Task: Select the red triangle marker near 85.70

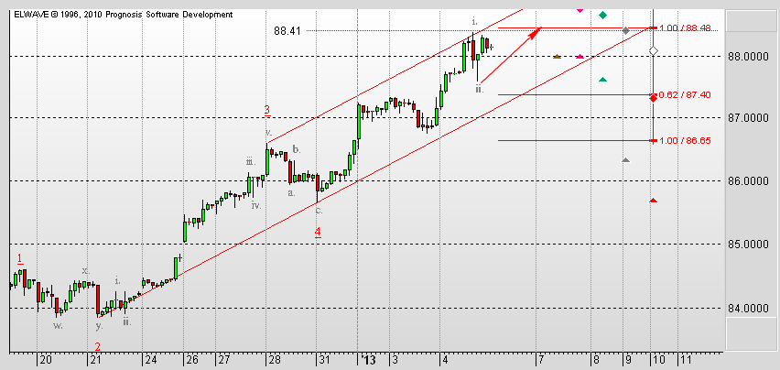Action: click(x=653, y=201)
